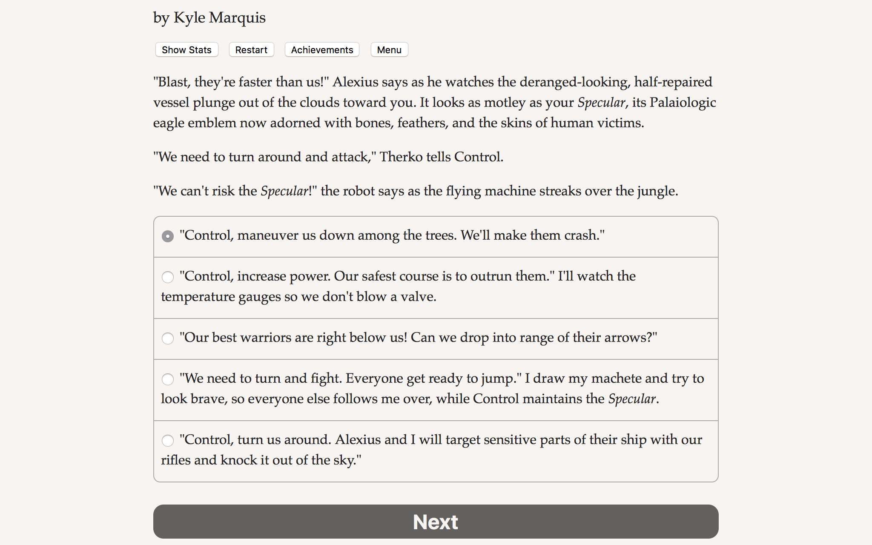872x545 pixels.
Task: Select the radio button for maneuvering among trees
Action: click(168, 236)
